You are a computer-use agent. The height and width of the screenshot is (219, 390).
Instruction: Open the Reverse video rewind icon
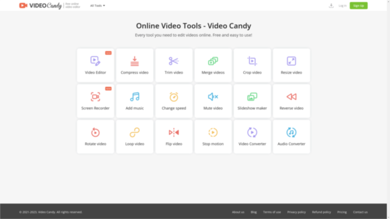[x=291, y=97]
